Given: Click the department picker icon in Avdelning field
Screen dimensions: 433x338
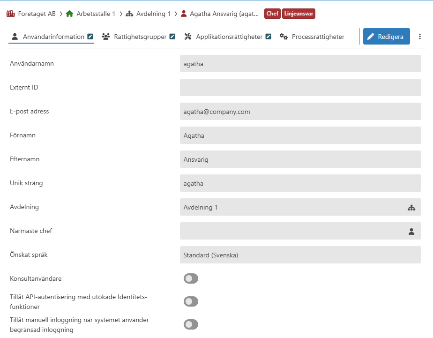Looking at the screenshot, I should [x=411, y=207].
